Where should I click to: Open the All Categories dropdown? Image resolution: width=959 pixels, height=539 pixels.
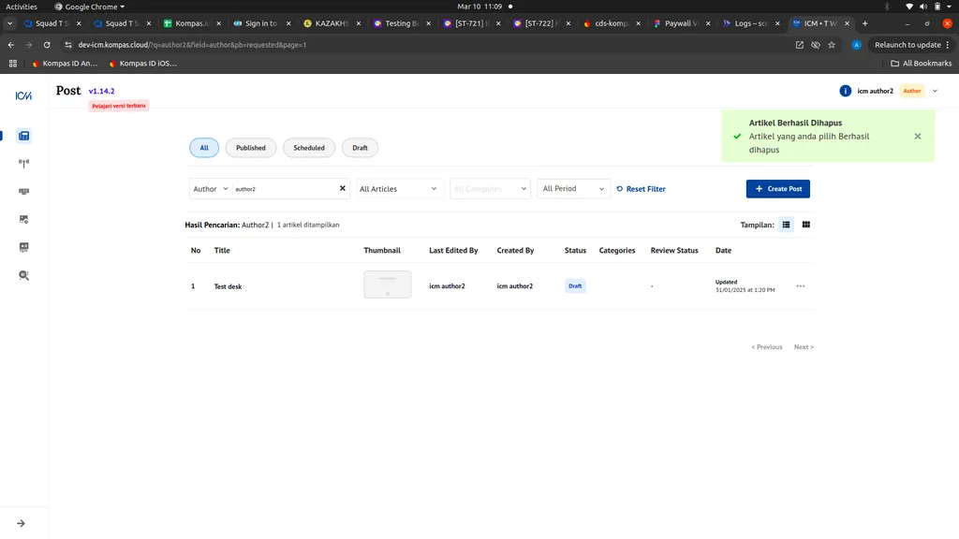[x=490, y=189]
